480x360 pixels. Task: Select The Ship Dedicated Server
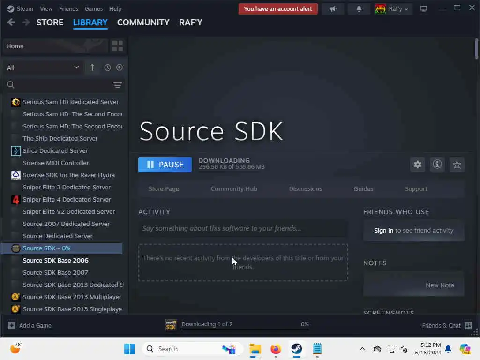tap(60, 138)
